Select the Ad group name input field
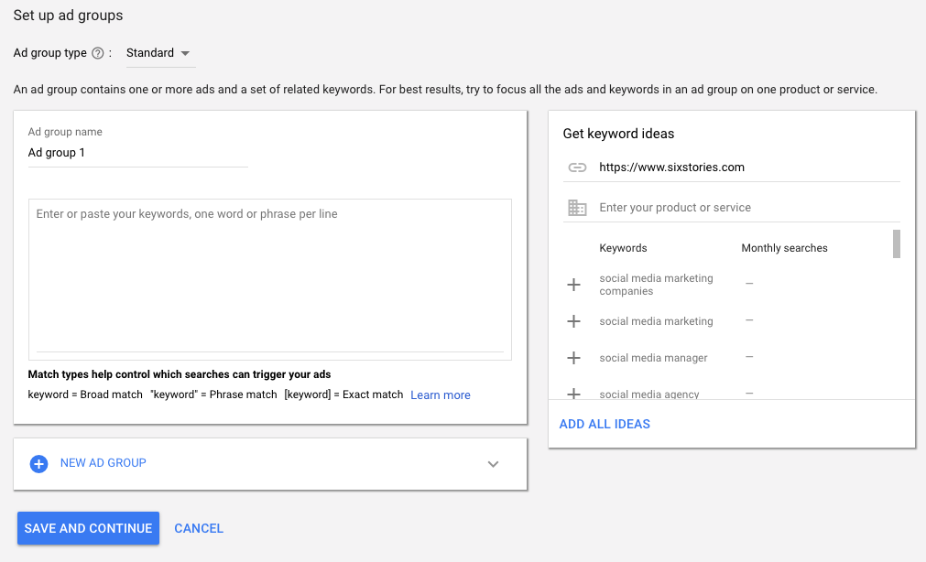 [x=137, y=152]
